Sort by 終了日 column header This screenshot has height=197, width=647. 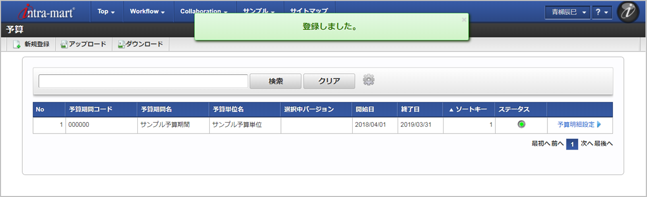click(x=420, y=109)
